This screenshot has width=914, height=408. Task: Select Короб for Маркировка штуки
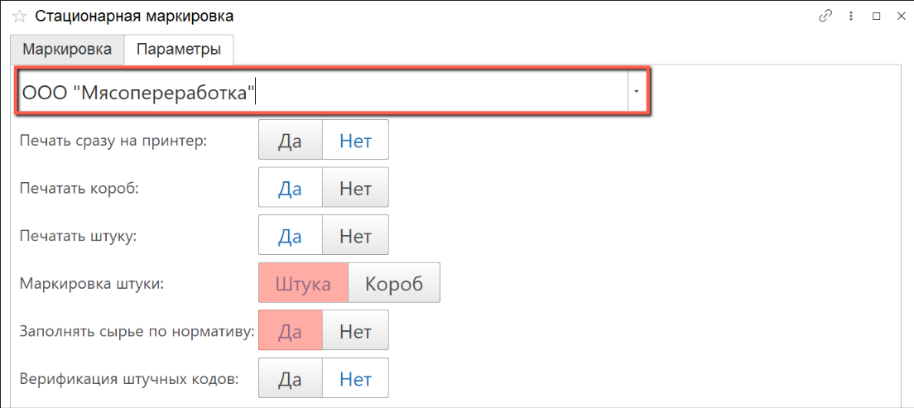click(394, 284)
